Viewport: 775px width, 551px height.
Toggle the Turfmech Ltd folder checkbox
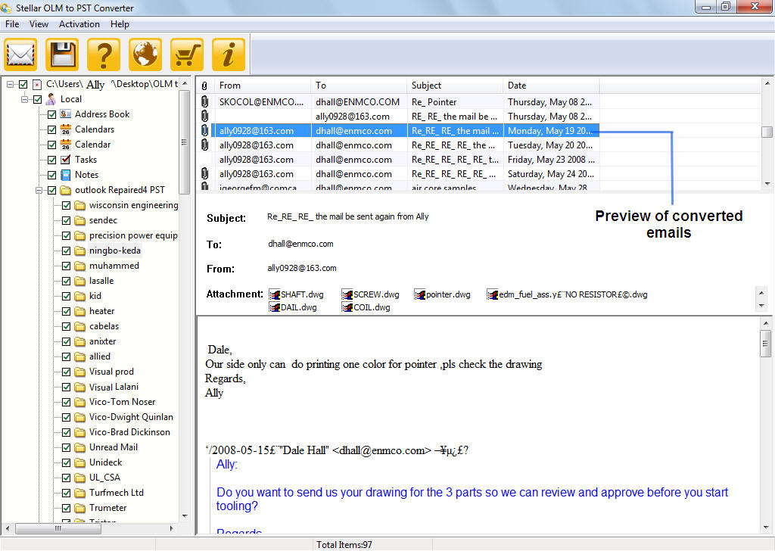pos(67,493)
